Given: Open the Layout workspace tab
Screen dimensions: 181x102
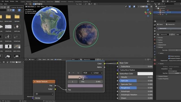Looking at the screenshot, I should (23, 2).
